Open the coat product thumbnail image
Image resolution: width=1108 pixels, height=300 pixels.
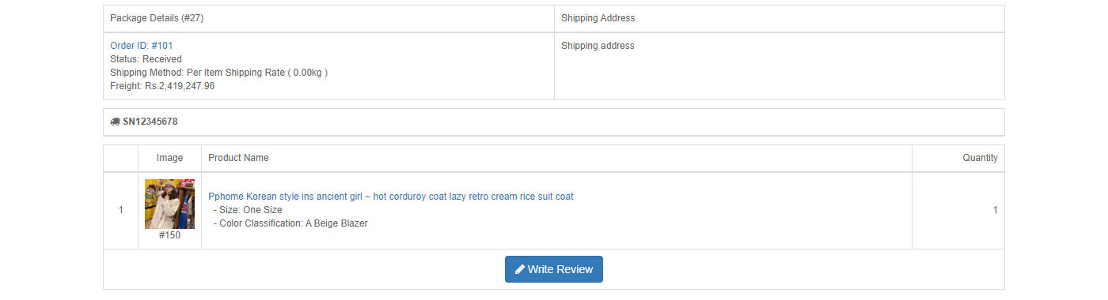[169, 204]
